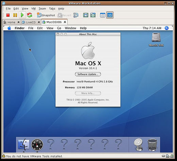Open the Mac File menu
The width and height of the screenshot is (177, 161).
tap(31, 28)
